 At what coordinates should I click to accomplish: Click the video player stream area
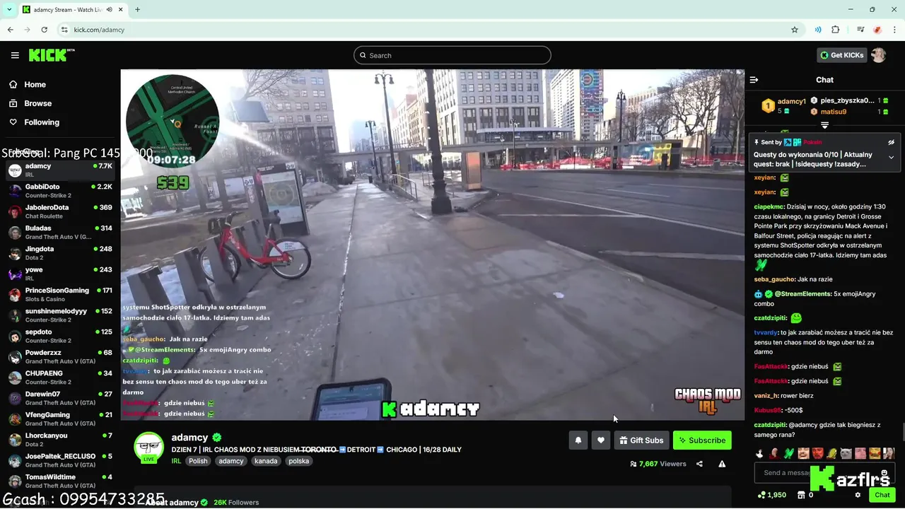pyautogui.click(x=432, y=245)
